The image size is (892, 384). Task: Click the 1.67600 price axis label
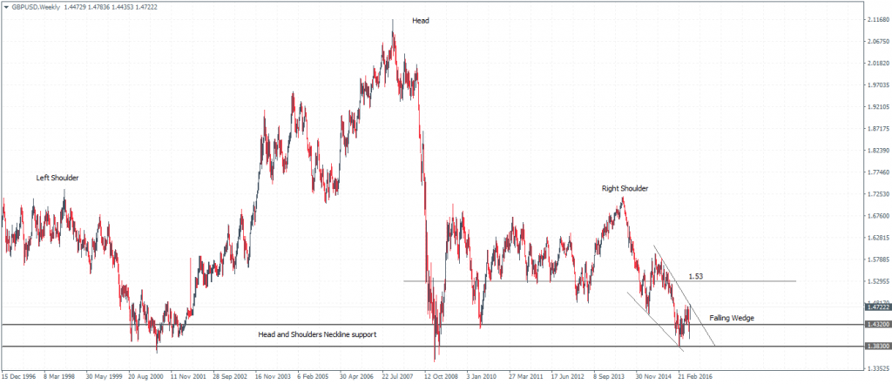(878, 216)
